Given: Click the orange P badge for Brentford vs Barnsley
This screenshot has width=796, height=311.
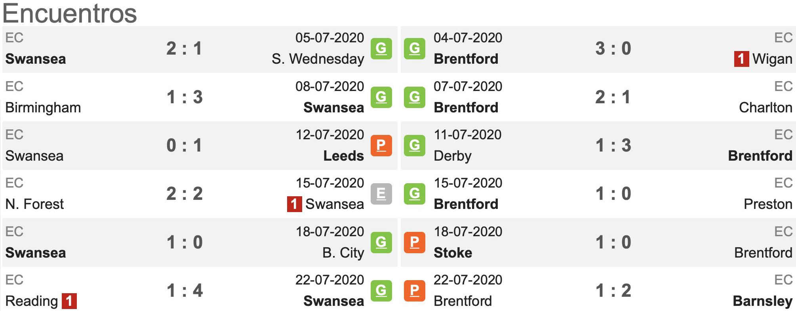Looking at the screenshot, I should tap(414, 291).
